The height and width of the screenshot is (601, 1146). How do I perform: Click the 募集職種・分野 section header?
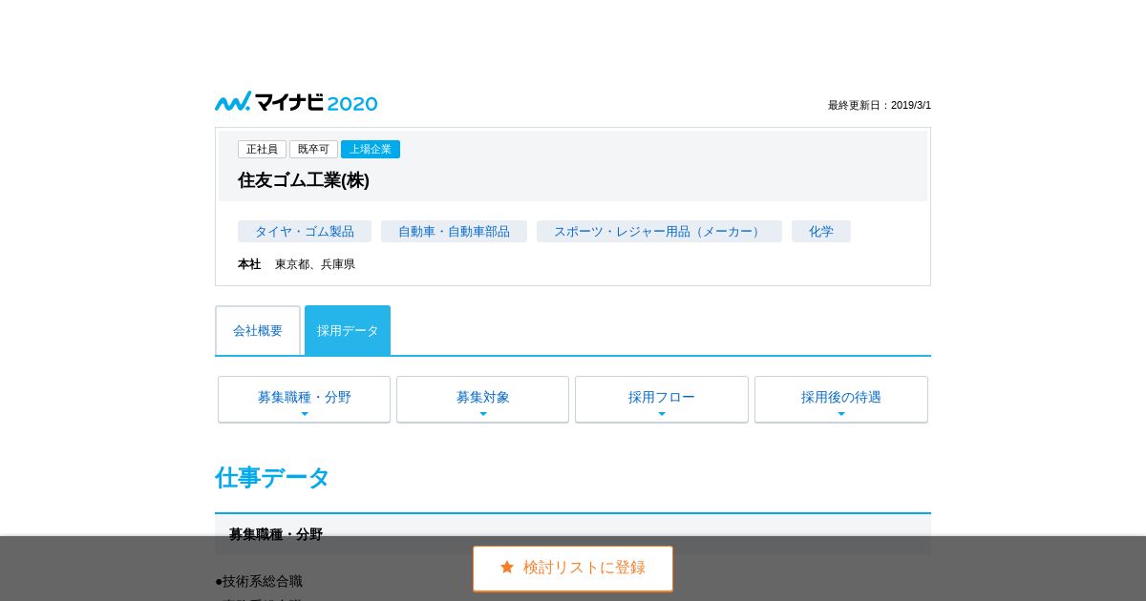pos(573,534)
